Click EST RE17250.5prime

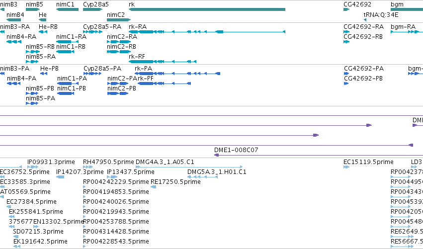(x=175, y=182)
